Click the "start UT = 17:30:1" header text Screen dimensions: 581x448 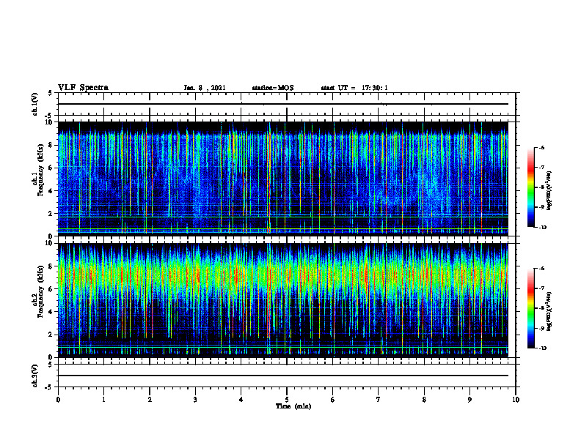pyautogui.click(x=354, y=88)
